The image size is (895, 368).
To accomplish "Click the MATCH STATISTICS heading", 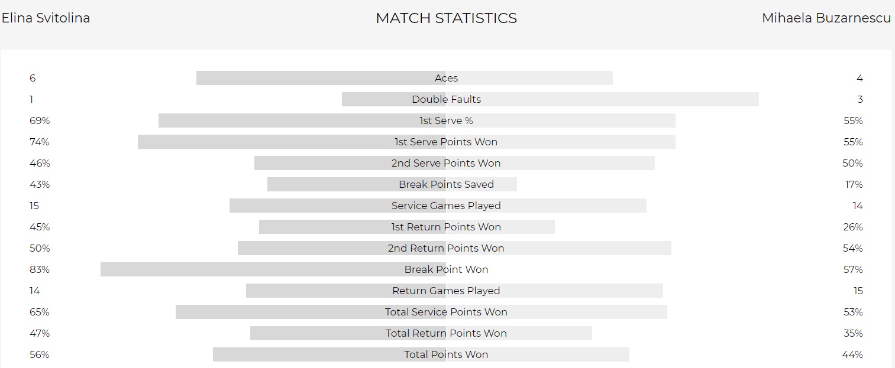I will [x=446, y=18].
